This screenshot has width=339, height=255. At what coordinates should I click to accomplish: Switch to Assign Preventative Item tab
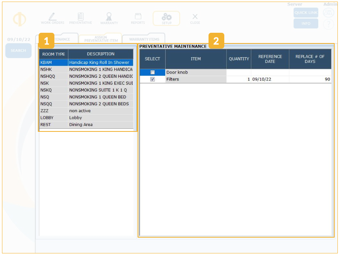[x=101, y=39]
